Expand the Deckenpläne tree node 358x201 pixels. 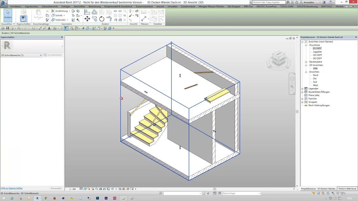306,62
